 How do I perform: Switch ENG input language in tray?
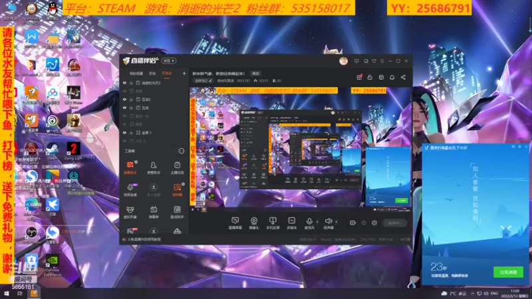[494, 294]
